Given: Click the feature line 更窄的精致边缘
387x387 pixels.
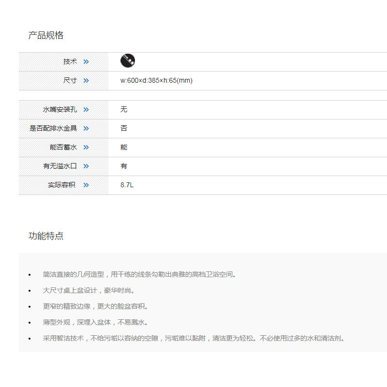Looking at the screenshot, I should point(95,306).
